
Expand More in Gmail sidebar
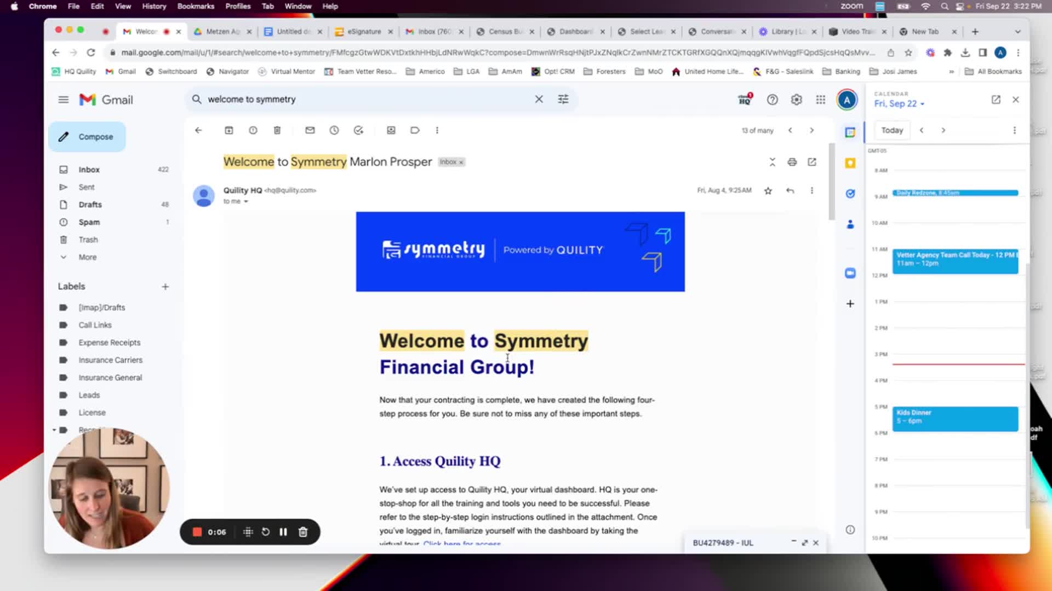(x=87, y=257)
